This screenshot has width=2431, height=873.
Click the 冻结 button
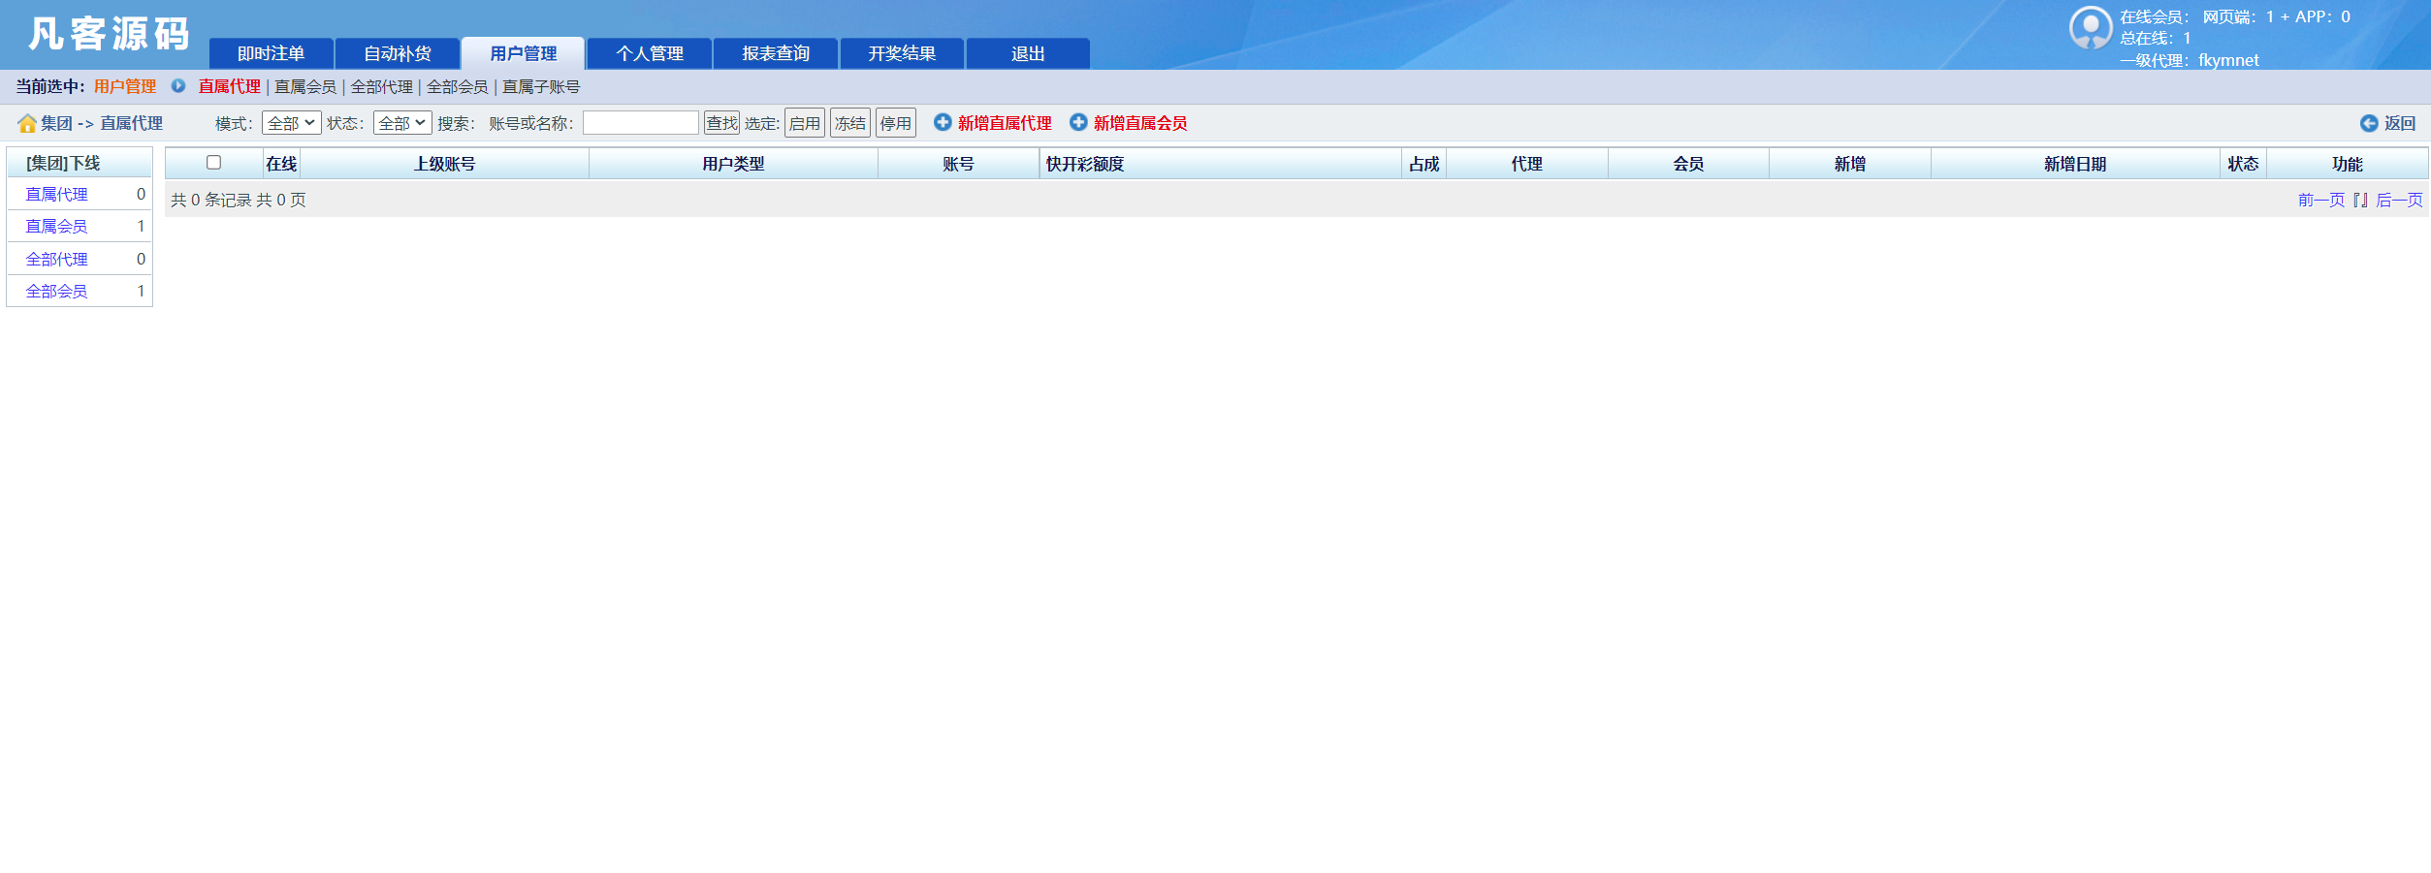pyautogui.click(x=848, y=122)
